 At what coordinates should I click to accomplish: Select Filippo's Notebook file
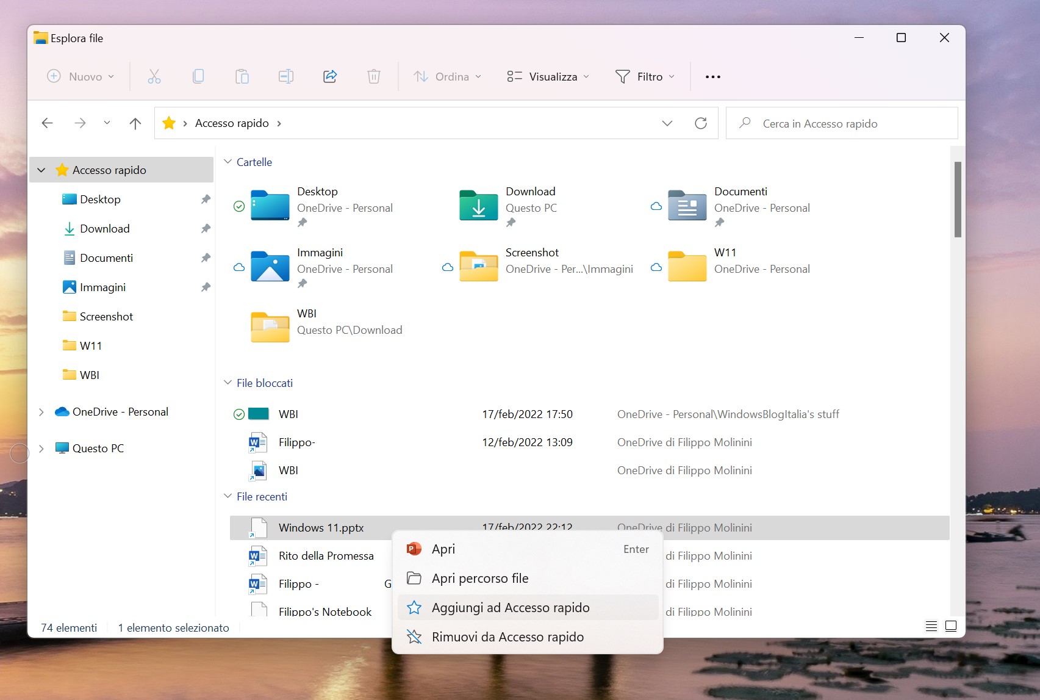point(325,612)
